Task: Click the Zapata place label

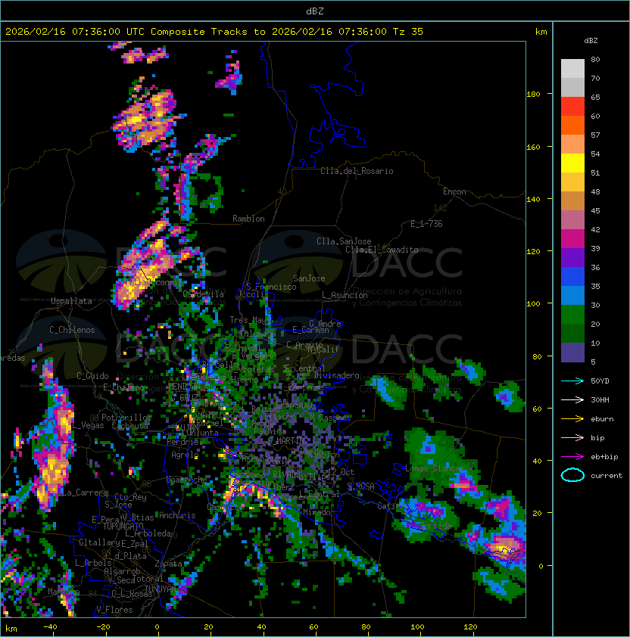Action: [x=168, y=564]
